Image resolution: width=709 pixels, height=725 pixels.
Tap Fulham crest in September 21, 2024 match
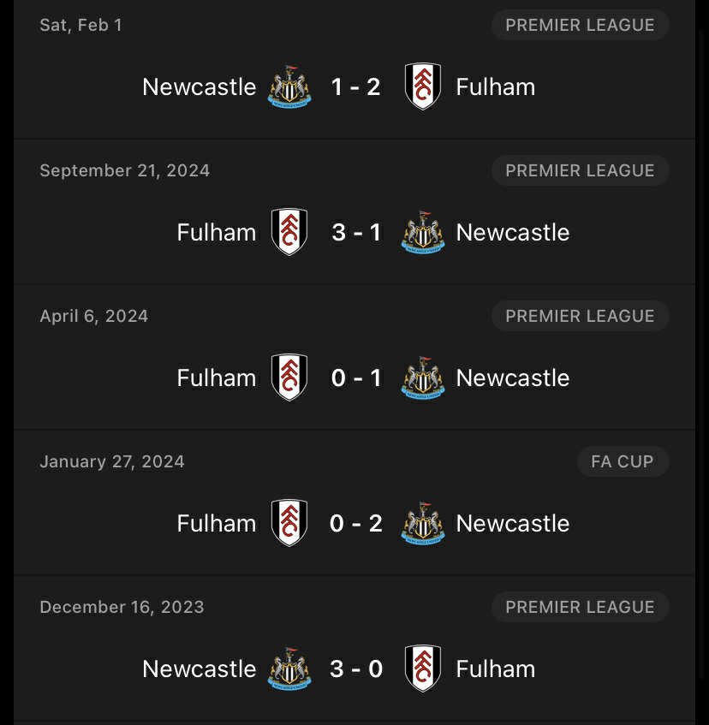coord(289,232)
